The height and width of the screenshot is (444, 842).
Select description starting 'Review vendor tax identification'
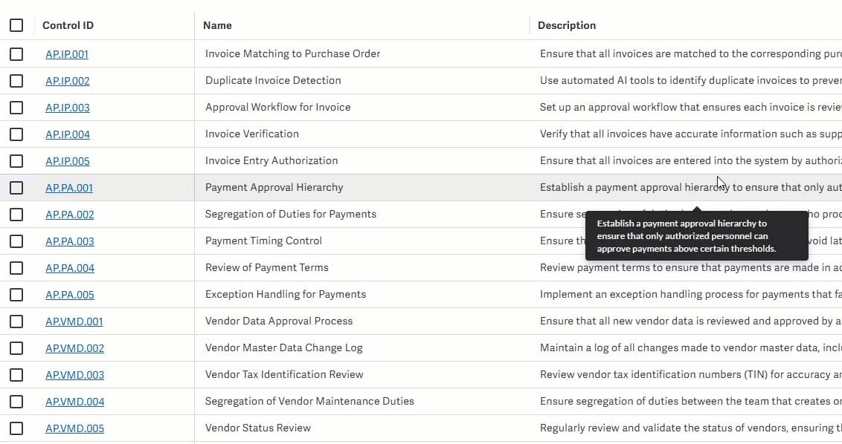tap(690, 375)
